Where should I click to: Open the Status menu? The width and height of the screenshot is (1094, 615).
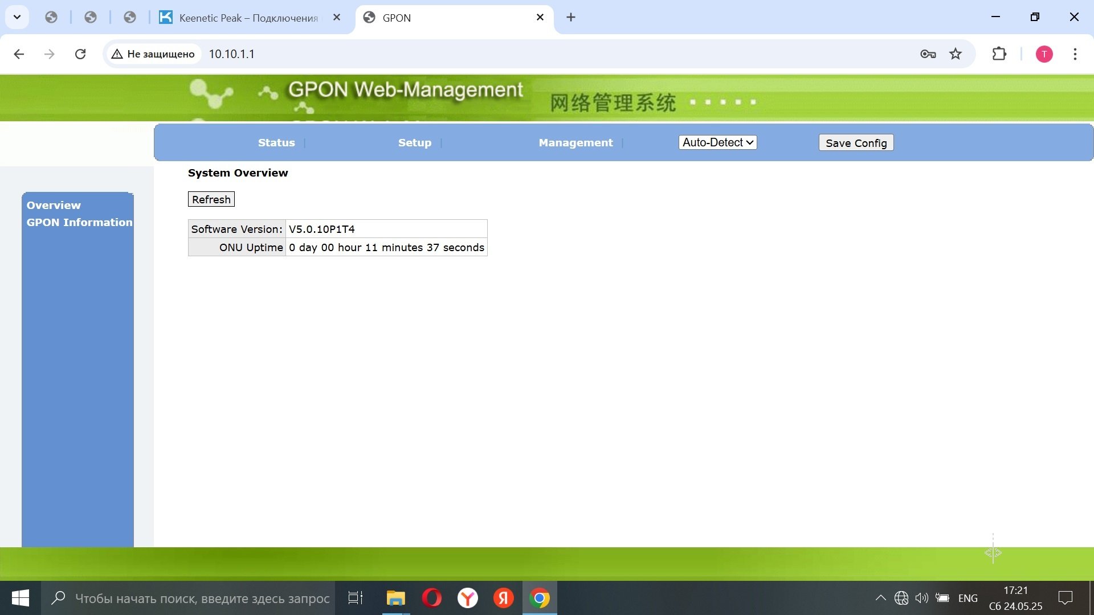pyautogui.click(x=276, y=143)
